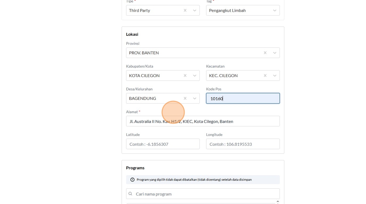Clear the BAGENDUNG village selection
Viewport: 366px width, 204px height.
(185, 98)
